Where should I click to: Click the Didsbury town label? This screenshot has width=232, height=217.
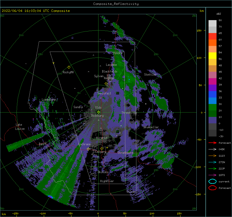[x=97, y=116]
